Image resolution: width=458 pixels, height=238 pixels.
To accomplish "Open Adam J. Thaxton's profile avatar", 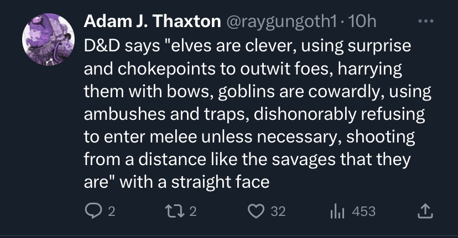I will coord(48,39).
